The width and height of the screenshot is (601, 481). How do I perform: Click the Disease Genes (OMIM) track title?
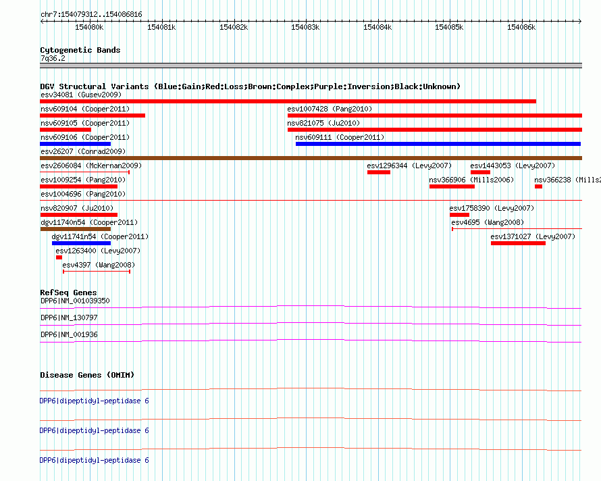pyautogui.click(x=87, y=375)
